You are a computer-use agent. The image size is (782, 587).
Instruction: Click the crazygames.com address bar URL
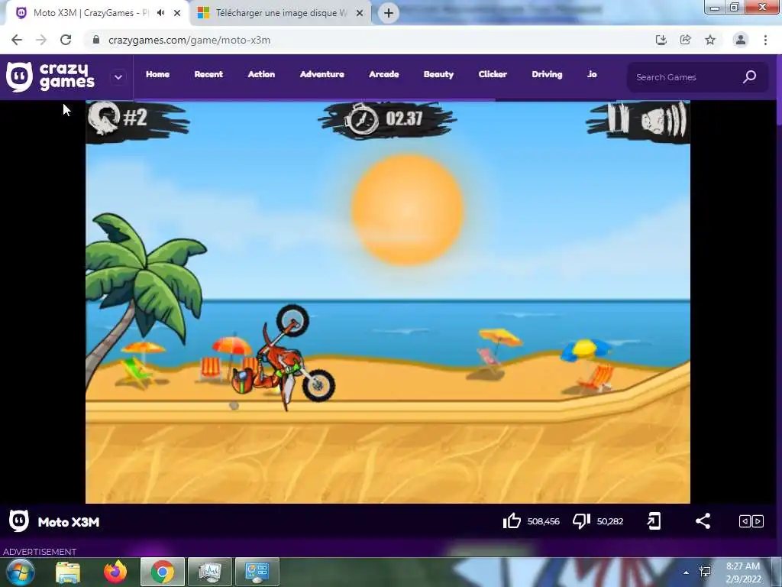click(x=189, y=40)
